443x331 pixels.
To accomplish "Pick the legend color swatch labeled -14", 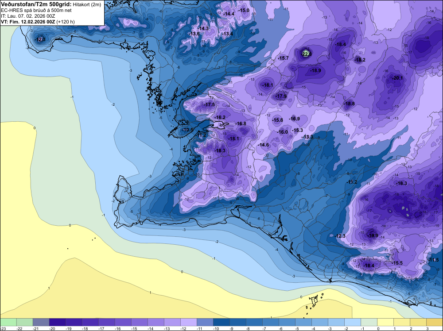I will 155,322.
